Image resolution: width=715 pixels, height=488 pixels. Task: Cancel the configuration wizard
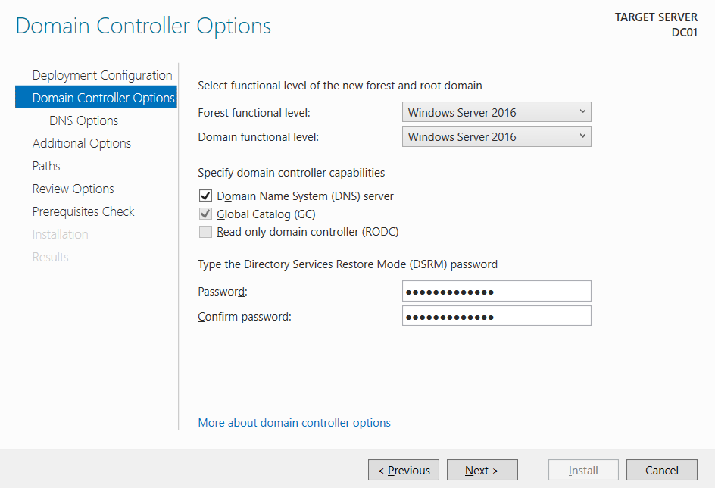pos(661,470)
